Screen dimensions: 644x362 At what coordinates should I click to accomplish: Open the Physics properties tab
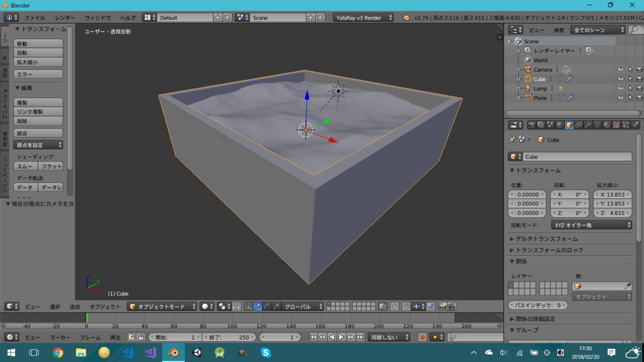coord(635,125)
